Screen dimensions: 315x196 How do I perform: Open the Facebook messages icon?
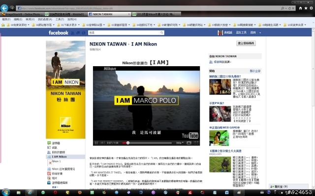78,33
